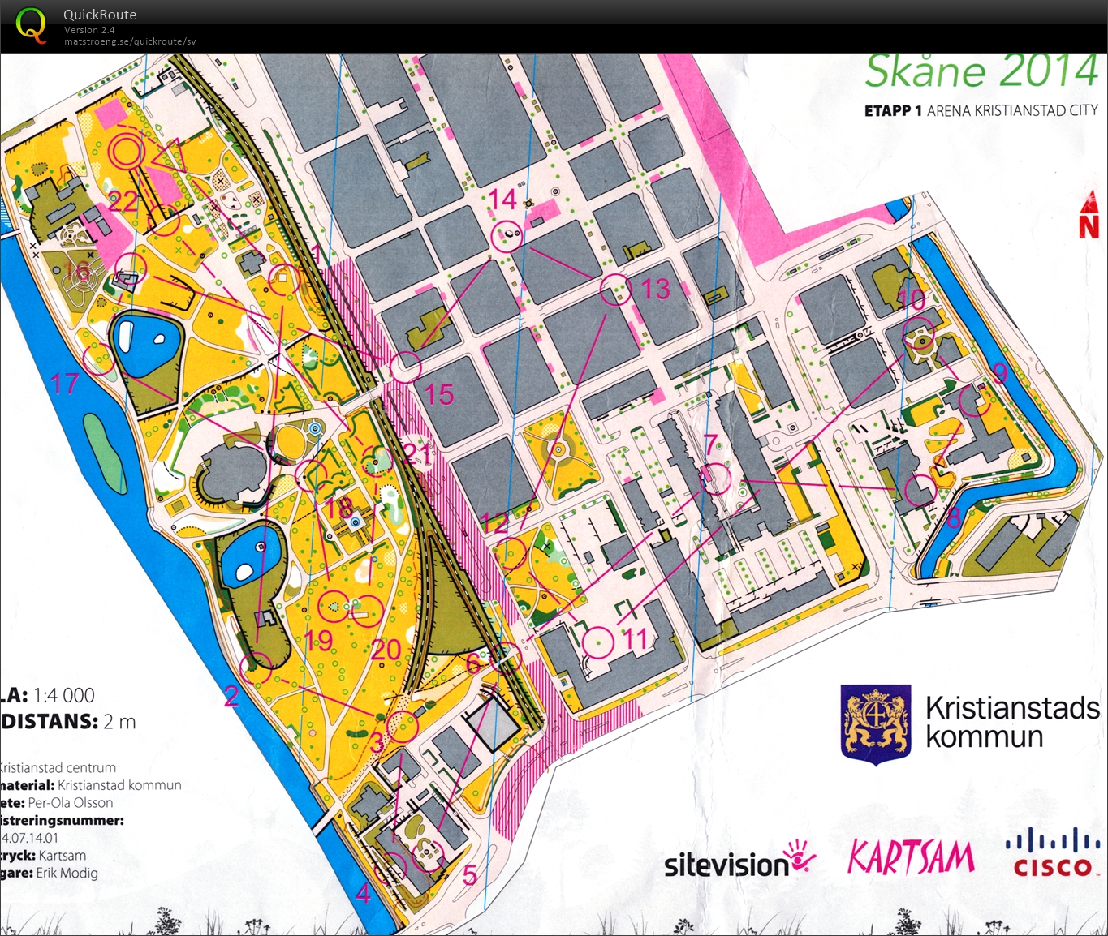Viewport: 1108px width, 936px height.
Task: Select control number 16 label
Action: (x=78, y=271)
